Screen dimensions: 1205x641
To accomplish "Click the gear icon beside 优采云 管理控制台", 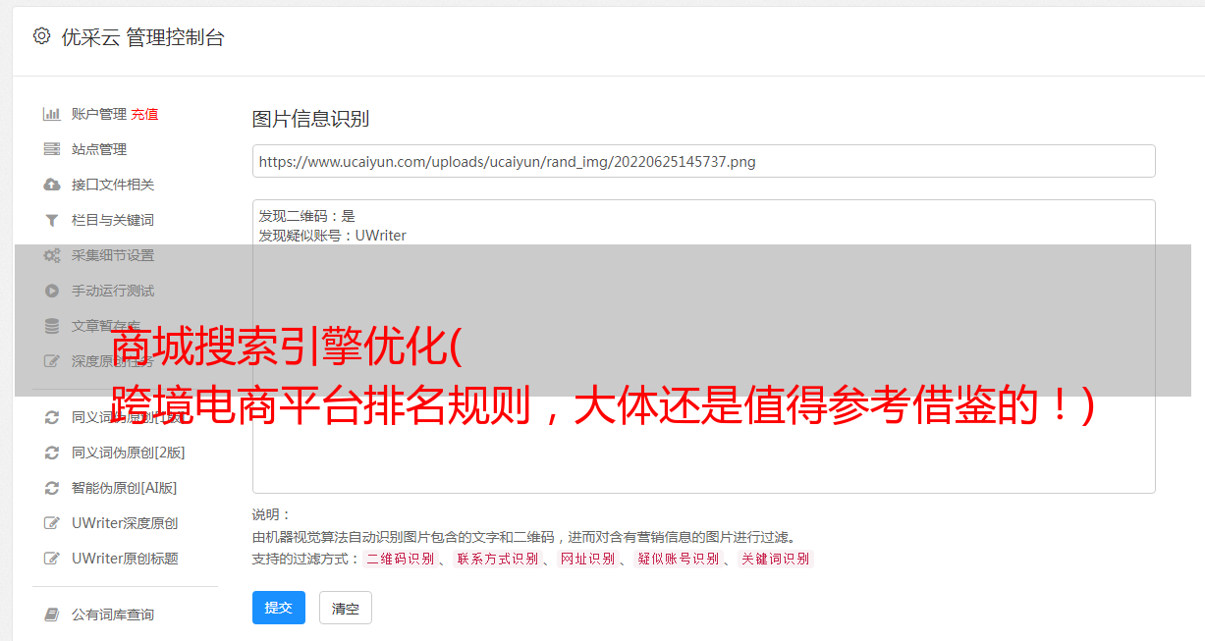I will pyautogui.click(x=41, y=36).
